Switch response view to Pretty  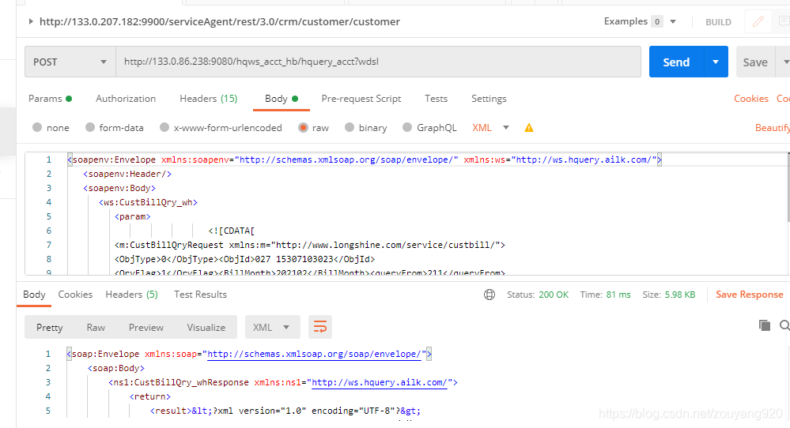tap(49, 328)
